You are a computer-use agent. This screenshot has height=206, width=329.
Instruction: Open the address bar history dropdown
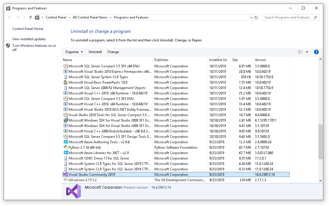[251, 18]
